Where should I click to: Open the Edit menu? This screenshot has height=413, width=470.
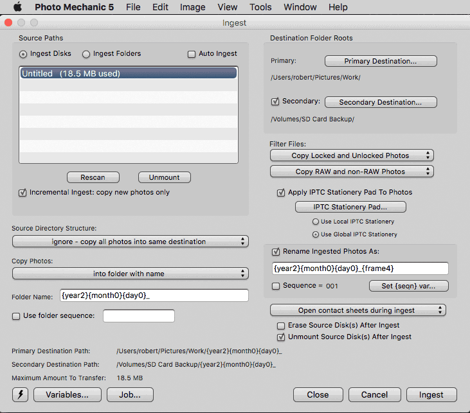(x=160, y=7)
